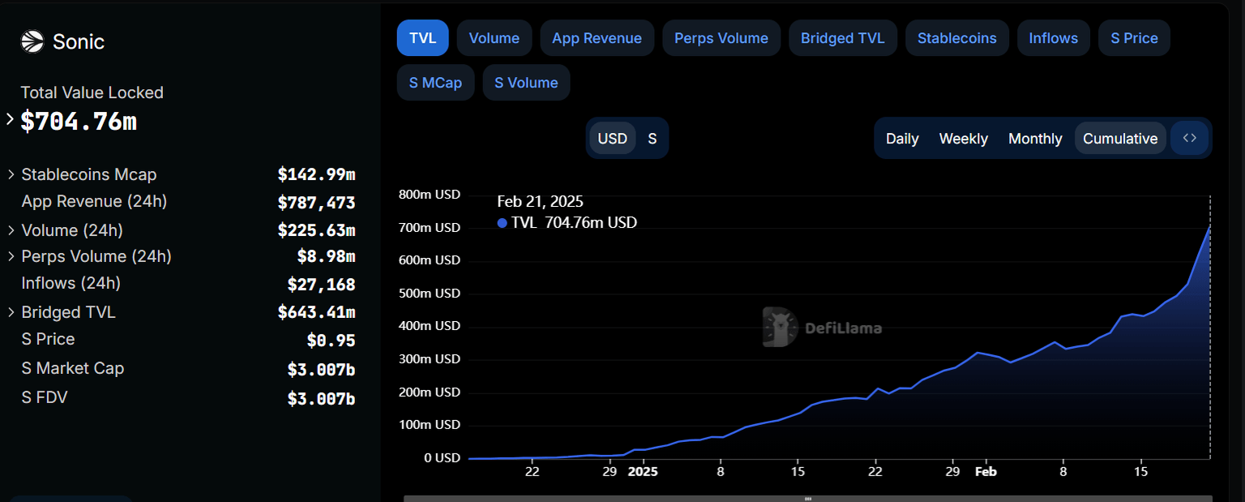The width and height of the screenshot is (1245, 502).
Task: Expand the Total Value Locked details
Action: pyautogui.click(x=11, y=120)
